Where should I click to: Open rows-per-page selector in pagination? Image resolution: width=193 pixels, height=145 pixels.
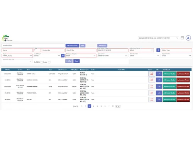118,106
